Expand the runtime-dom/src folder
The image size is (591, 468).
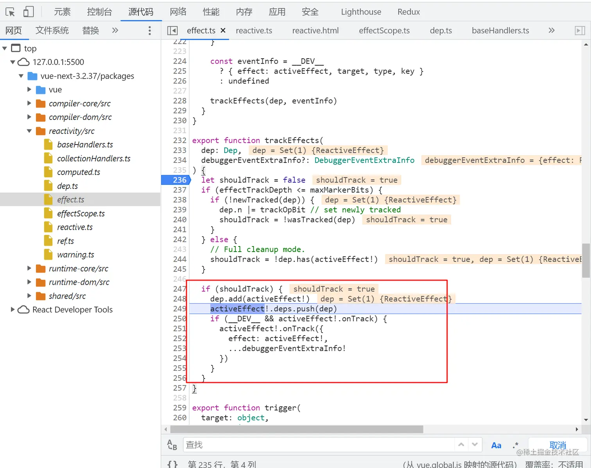click(x=29, y=282)
